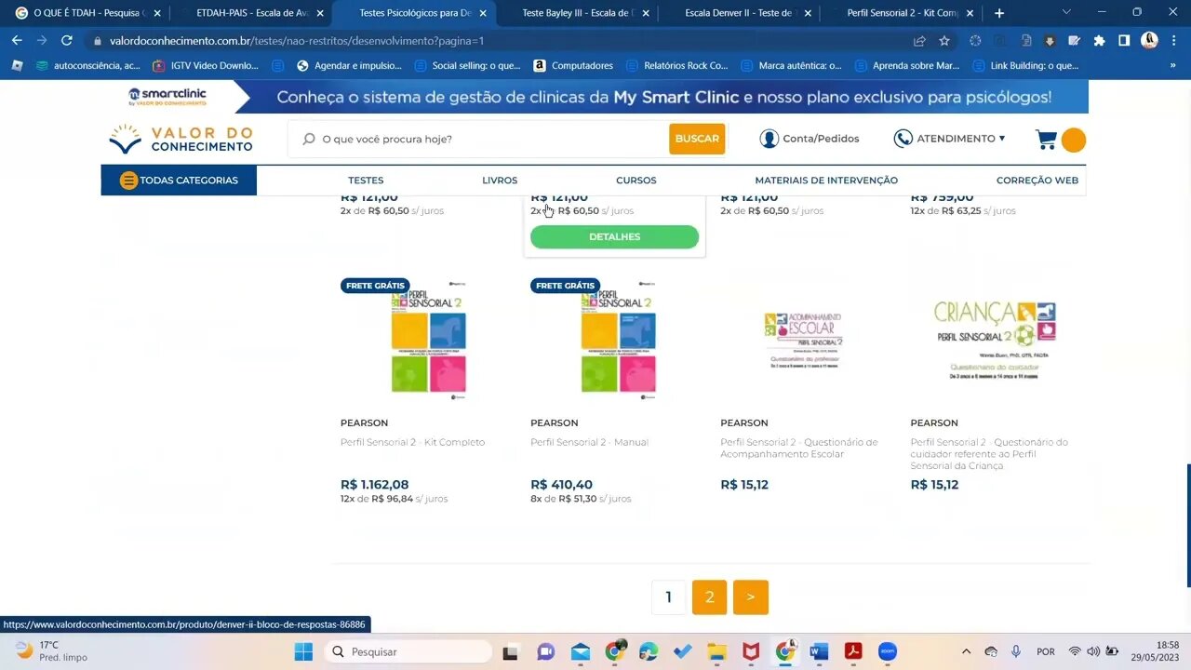Click Criança Perfil Sensorial 2 product image
1191x670 pixels.
(995, 340)
